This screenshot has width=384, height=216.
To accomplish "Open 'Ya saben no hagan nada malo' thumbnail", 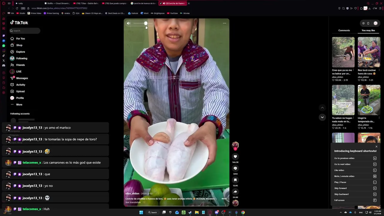I will tap(343, 100).
